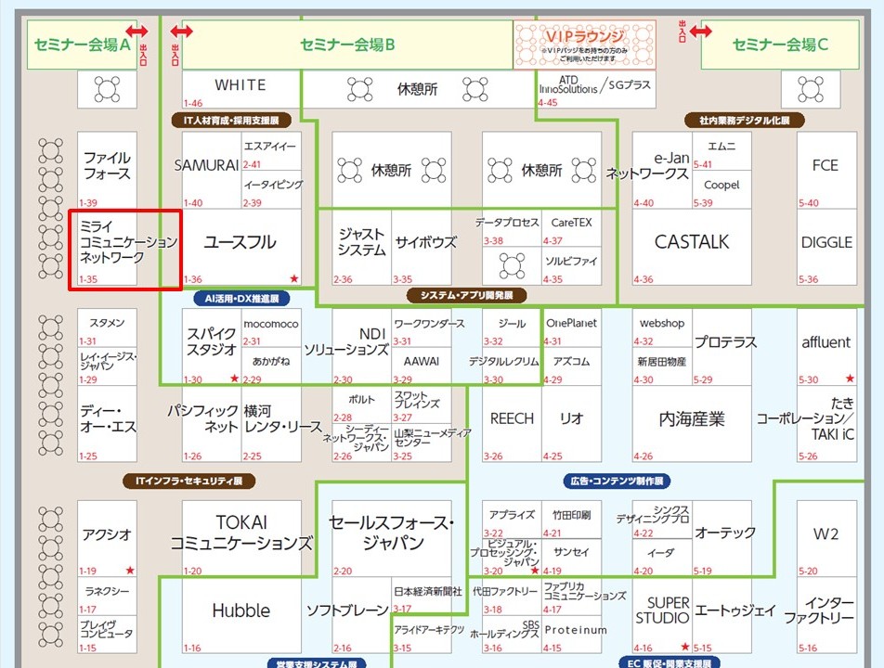Select the ワークワンダース booth 3-31
Image resolution: width=884 pixels, height=668 pixels.
pos(422,328)
